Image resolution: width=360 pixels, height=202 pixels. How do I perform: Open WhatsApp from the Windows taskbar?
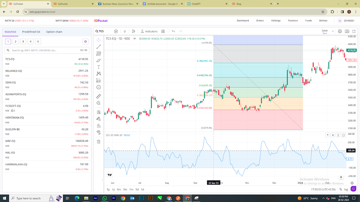point(104,198)
